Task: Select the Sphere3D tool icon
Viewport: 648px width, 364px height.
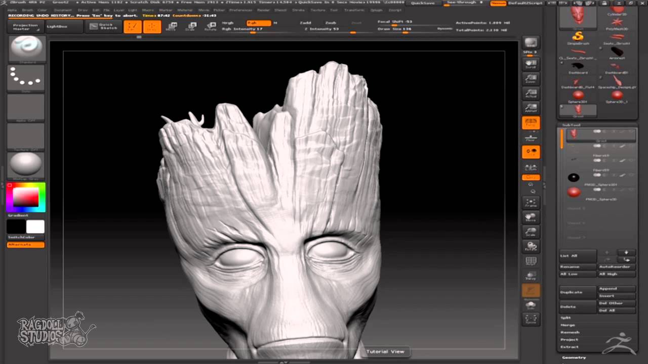Action: [578, 96]
